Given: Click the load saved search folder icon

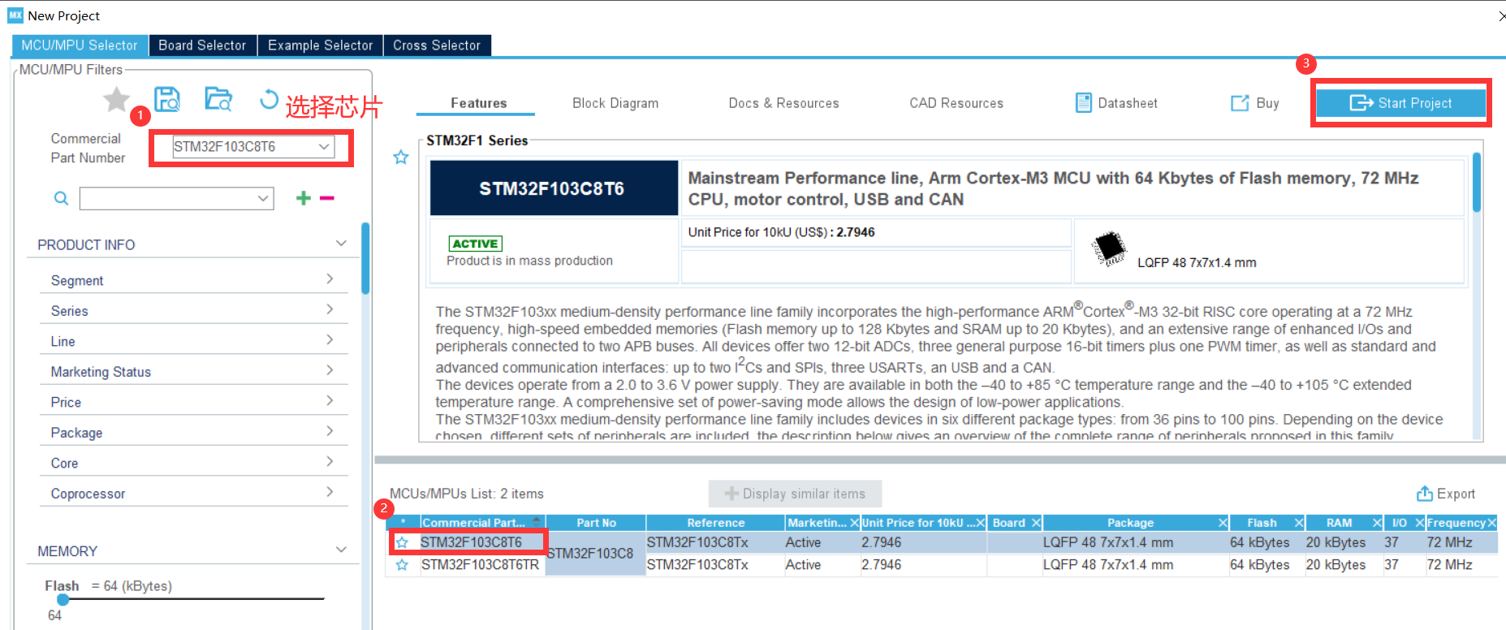Looking at the screenshot, I should tap(218, 99).
